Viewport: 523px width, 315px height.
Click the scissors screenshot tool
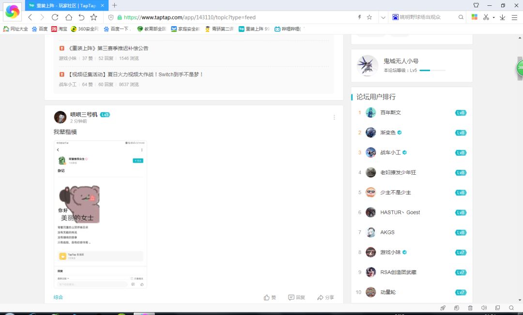click(x=486, y=17)
